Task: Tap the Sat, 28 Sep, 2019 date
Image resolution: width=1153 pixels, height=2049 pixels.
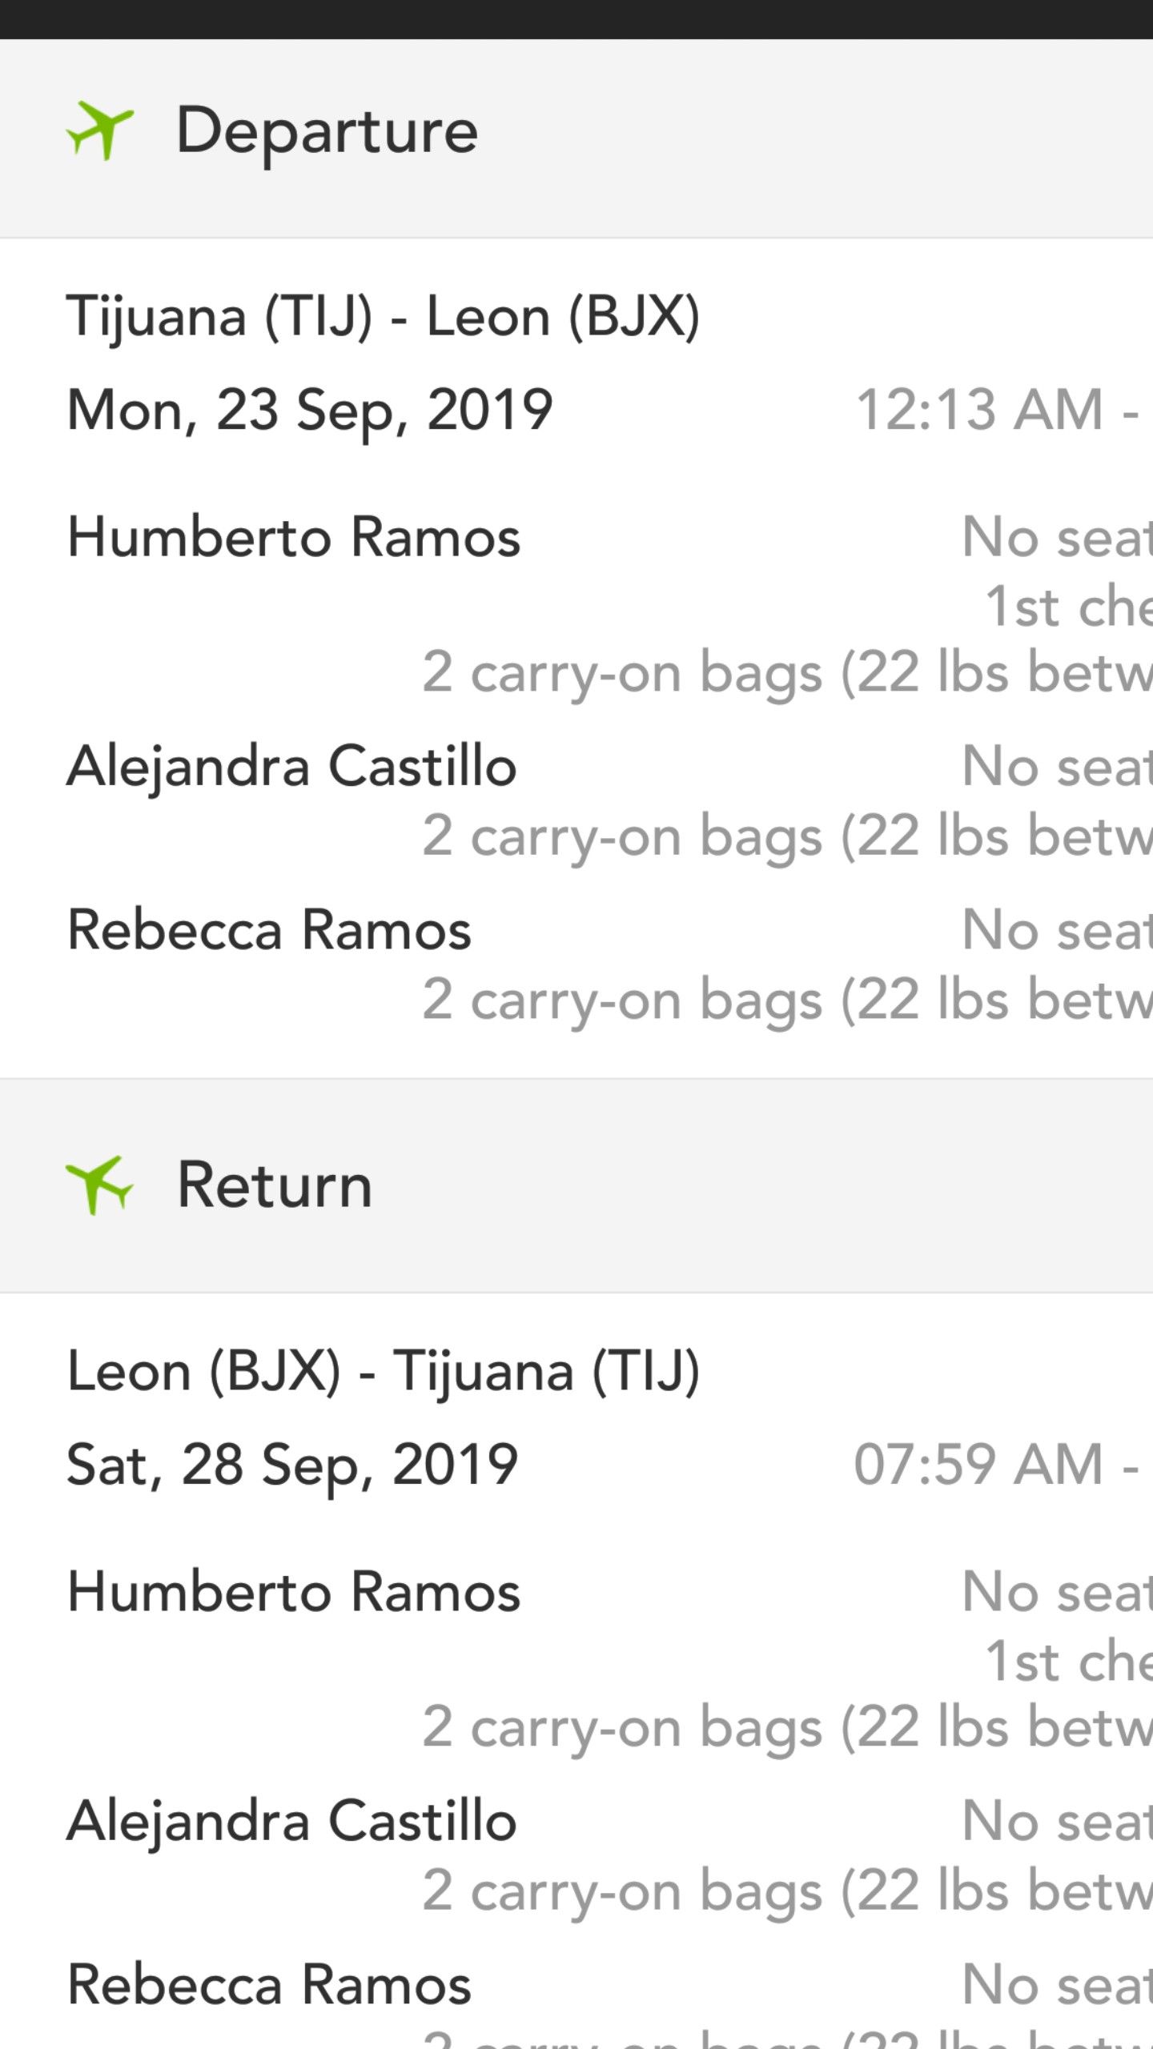Action: tap(292, 1465)
